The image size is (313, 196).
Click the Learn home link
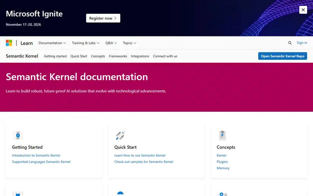pyautogui.click(x=27, y=43)
